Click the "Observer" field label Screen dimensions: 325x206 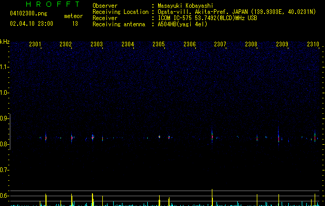point(105,6)
